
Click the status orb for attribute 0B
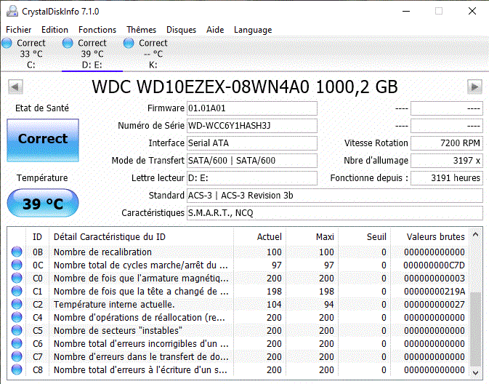(x=17, y=252)
